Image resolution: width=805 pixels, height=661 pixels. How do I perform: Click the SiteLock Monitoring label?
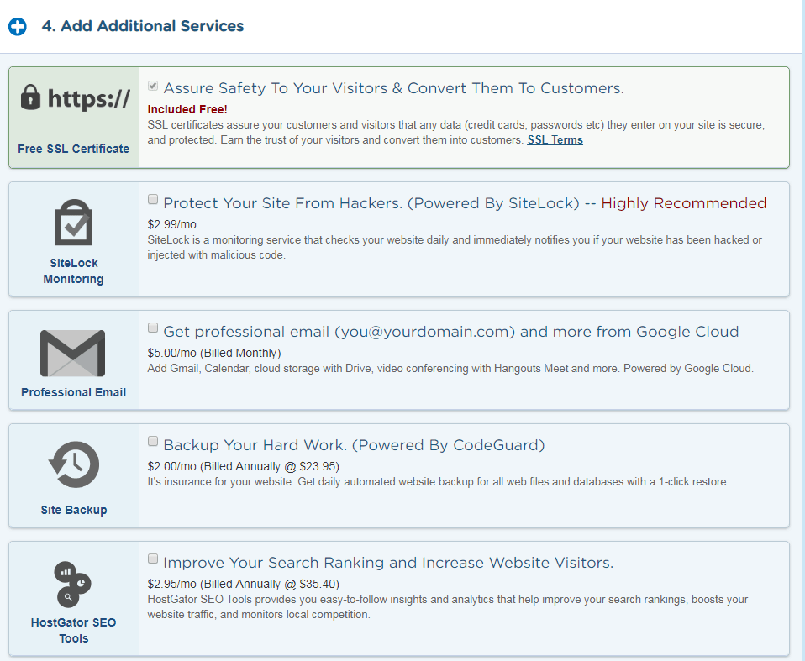point(73,270)
